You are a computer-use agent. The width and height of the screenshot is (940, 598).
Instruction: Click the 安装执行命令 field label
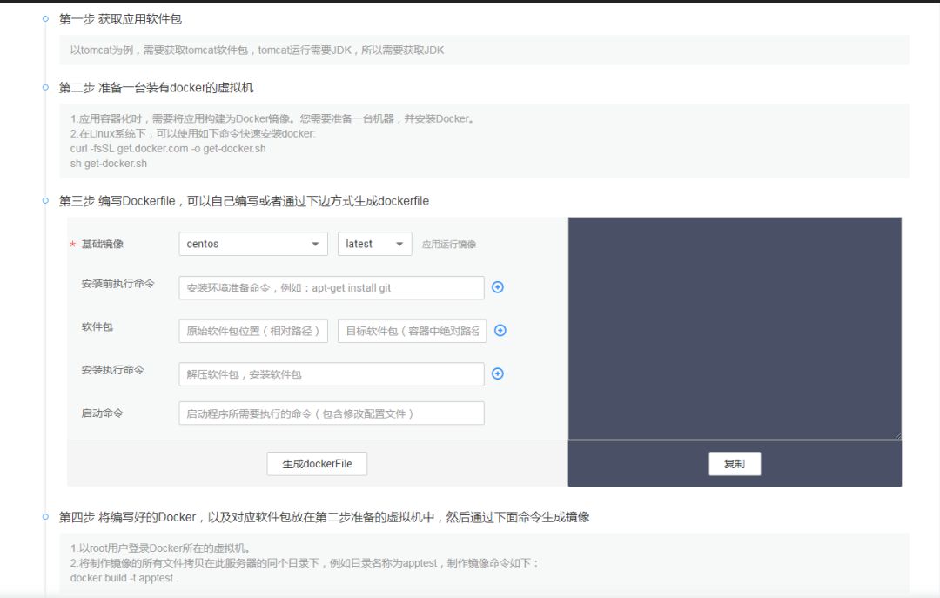pos(112,370)
